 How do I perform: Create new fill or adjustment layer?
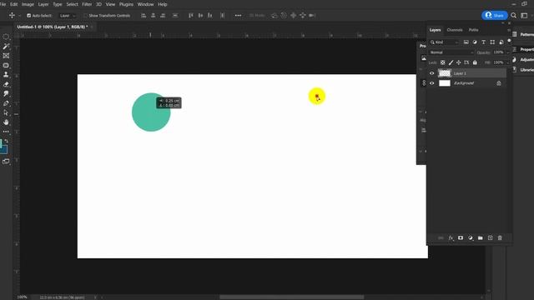471,238
